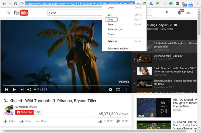Open the I'm the One video thumbnail
201x133 pixels.
point(154,125)
